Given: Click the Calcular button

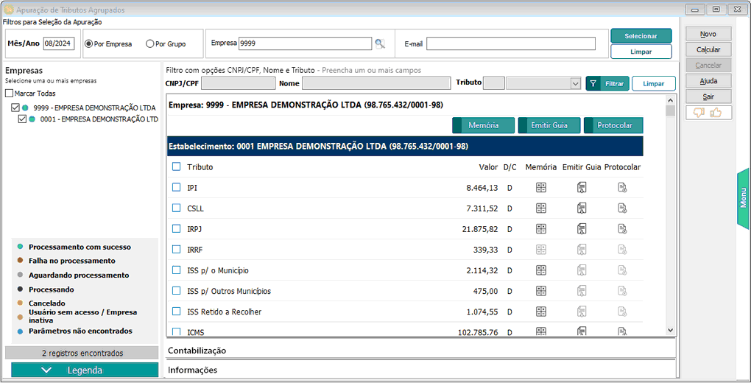Looking at the screenshot, I should pyautogui.click(x=708, y=49).
